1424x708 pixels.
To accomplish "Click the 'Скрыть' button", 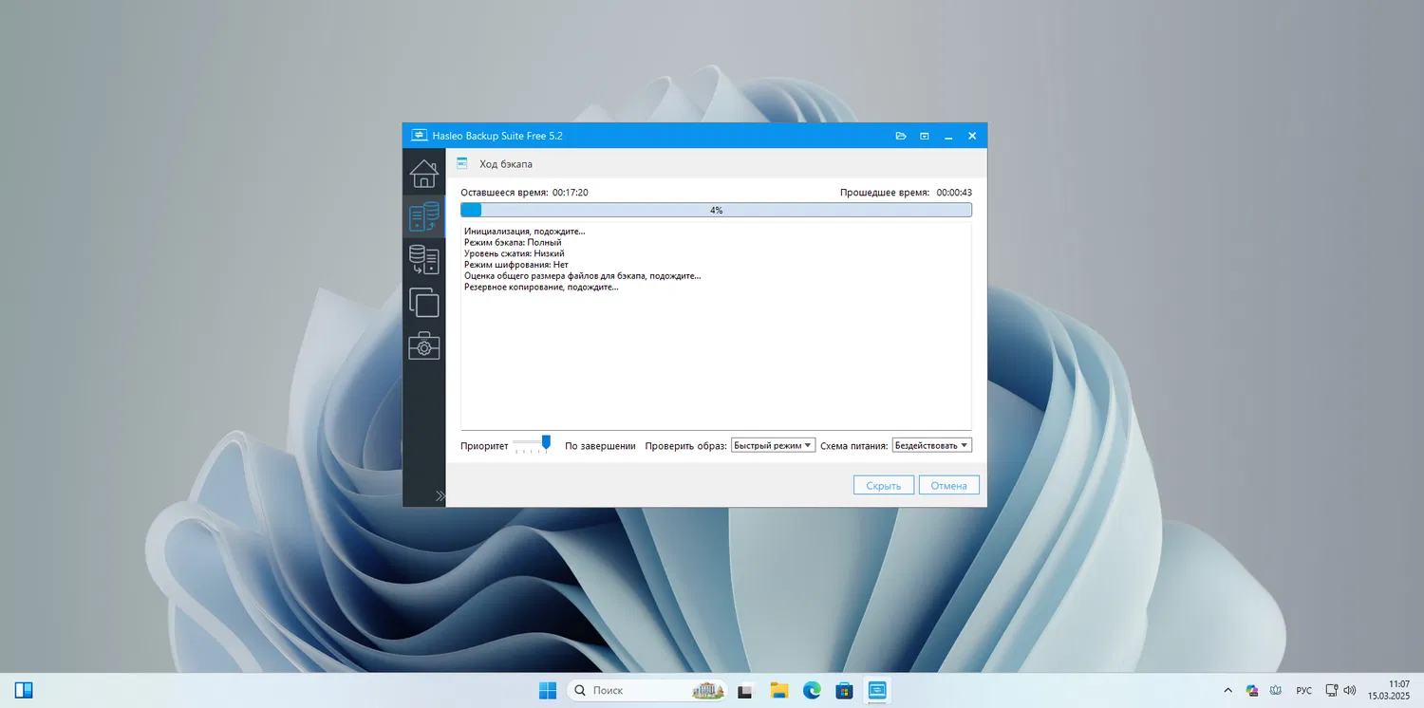I will pyautogui.click(x=883, y=485).
